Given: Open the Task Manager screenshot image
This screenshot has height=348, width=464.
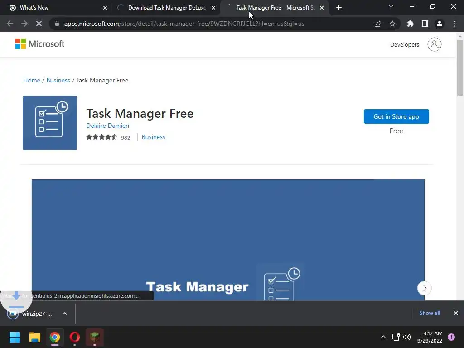Looking at the screenshot, I should click(228, 240).
